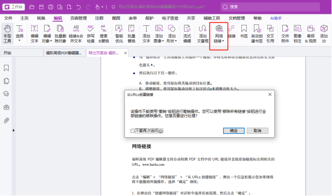Open the File Attachment (文件附件) tool
Image resolution: width=332 pixels, height=196 pixels.
pos(285,34)
